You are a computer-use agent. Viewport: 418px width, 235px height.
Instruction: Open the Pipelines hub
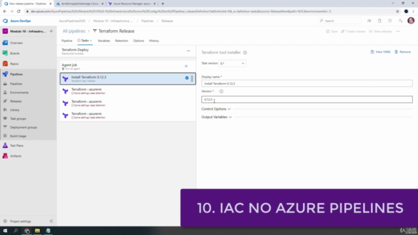point(16,74)
